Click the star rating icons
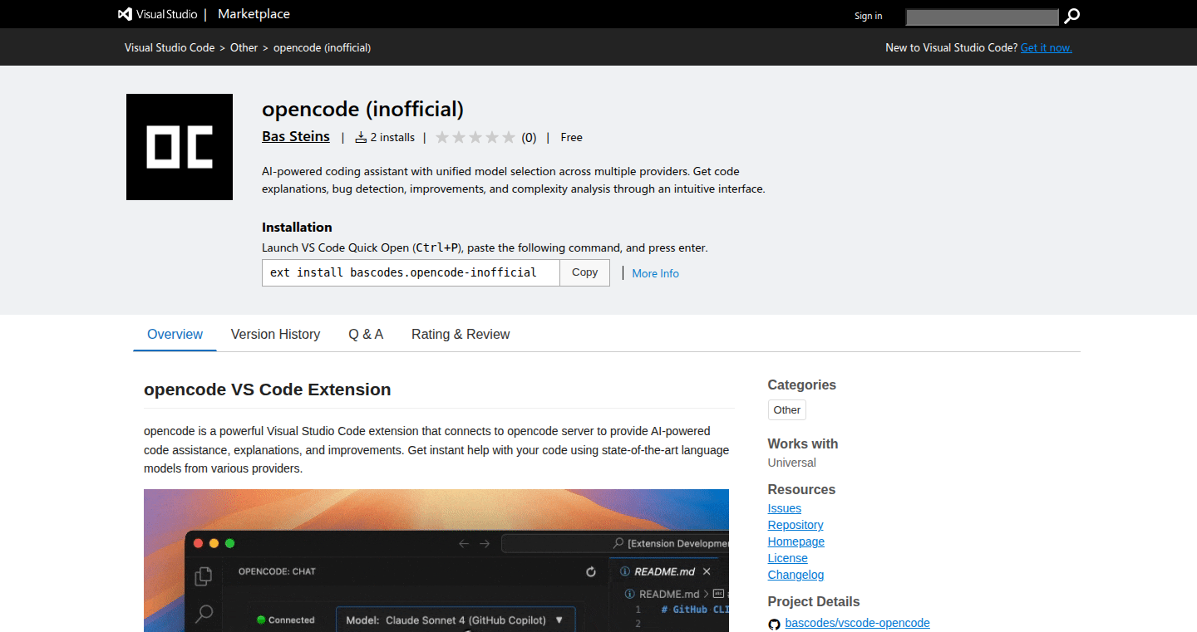The height and width of the screenshot is (632, 1197). pyautogui.click(x=475, y=138)
